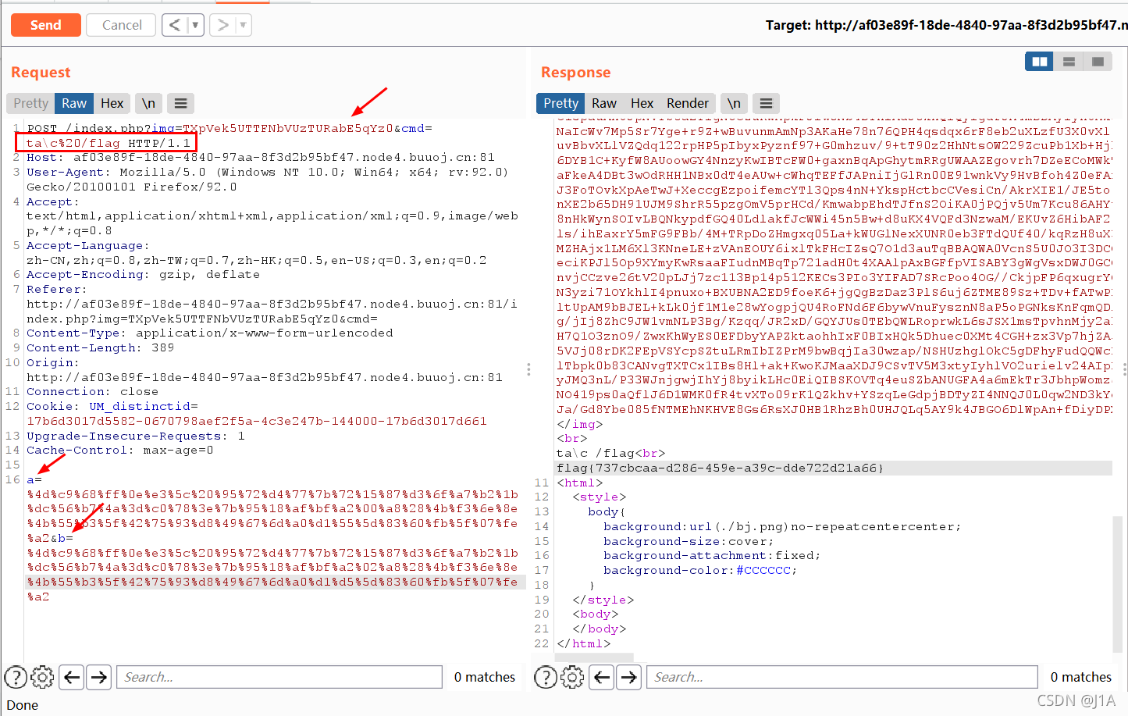Toggle newline display in Request panel

point(148,103)
